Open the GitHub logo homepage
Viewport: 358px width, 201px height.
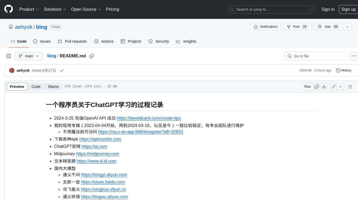8,9
